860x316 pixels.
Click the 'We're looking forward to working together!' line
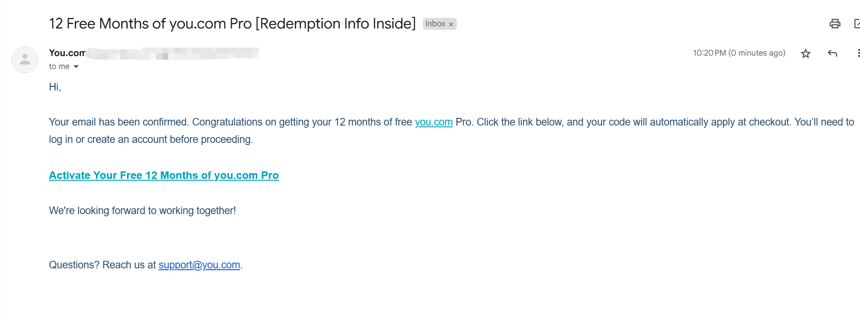coord(142,211)
